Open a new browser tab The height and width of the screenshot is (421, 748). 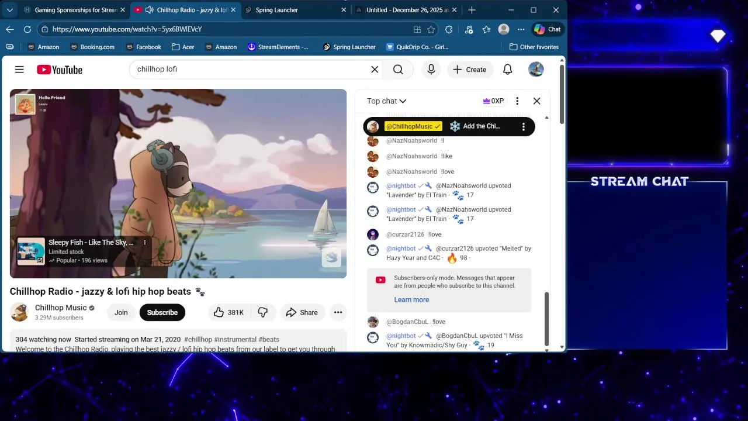point(472,10)
